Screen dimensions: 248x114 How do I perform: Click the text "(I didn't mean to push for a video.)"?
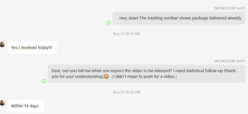click(144, 77)
